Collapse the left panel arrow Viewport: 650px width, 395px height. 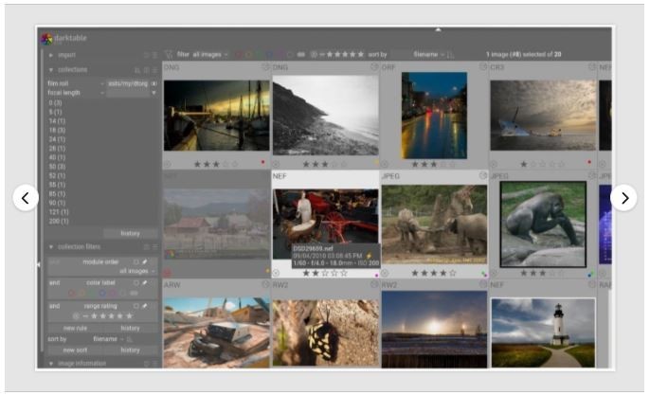(39, 264)
